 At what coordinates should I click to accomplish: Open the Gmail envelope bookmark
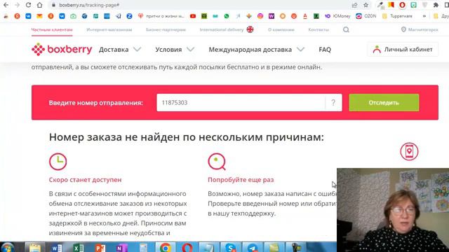pos(39,16)
